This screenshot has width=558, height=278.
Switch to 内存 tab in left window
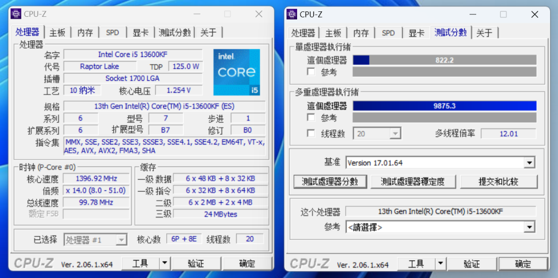coord(85,33)
